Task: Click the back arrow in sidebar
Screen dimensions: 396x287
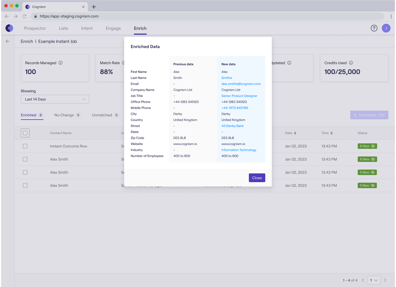Action: tap(8, 41)
